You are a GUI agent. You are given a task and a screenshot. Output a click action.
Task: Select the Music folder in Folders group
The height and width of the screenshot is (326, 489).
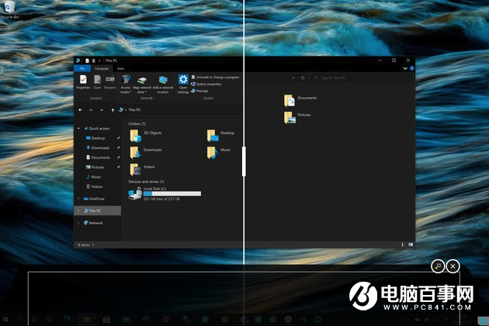click(x=219, y=153)
